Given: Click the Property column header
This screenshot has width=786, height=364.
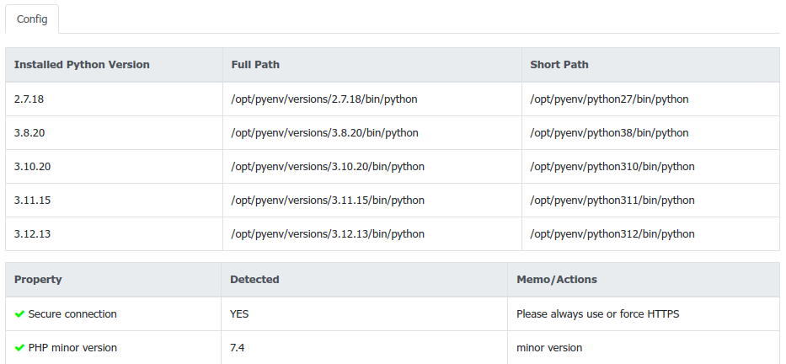Looking at the screenshot, I should tap(38, 280).
